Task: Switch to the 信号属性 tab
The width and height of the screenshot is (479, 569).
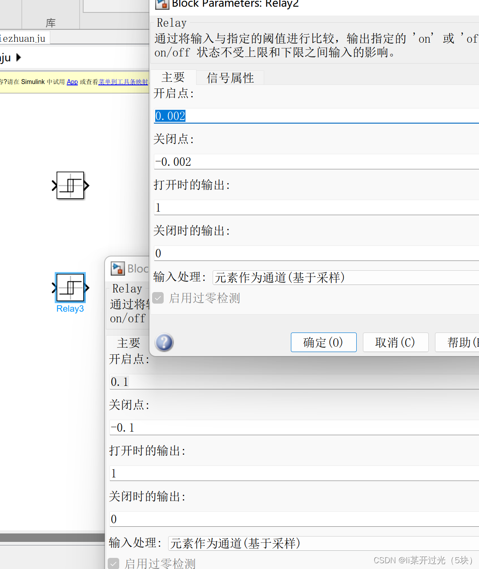Action: tap(230, 78)
